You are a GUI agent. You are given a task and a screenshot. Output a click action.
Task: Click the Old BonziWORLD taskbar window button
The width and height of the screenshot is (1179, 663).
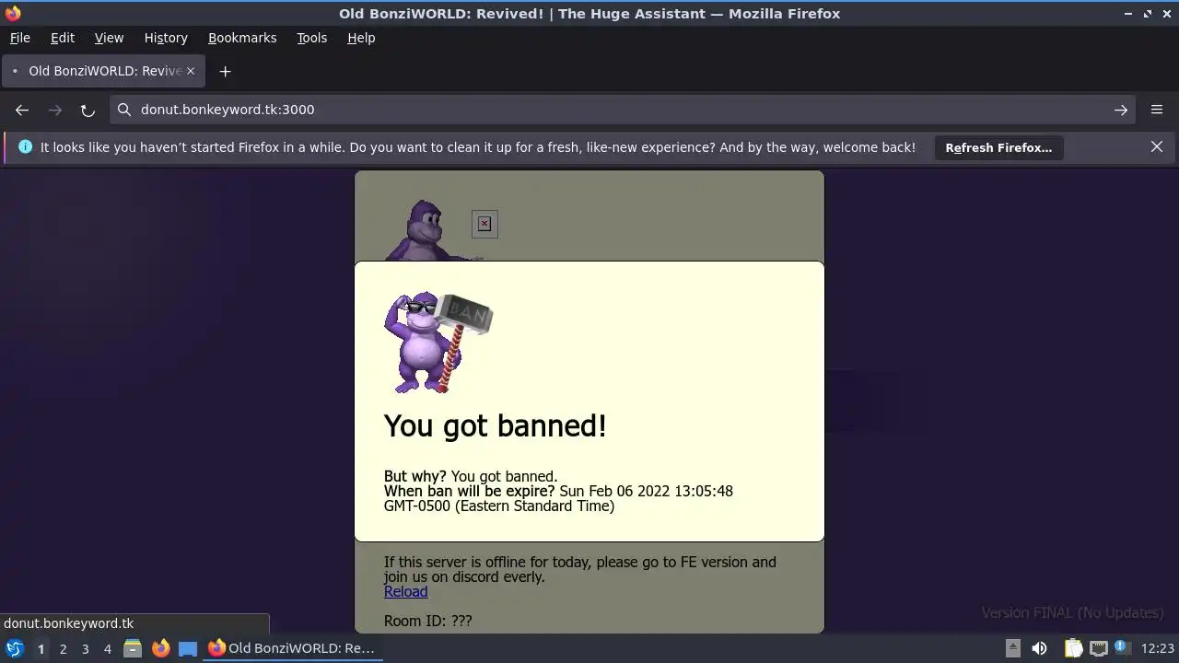pos(293,648)
